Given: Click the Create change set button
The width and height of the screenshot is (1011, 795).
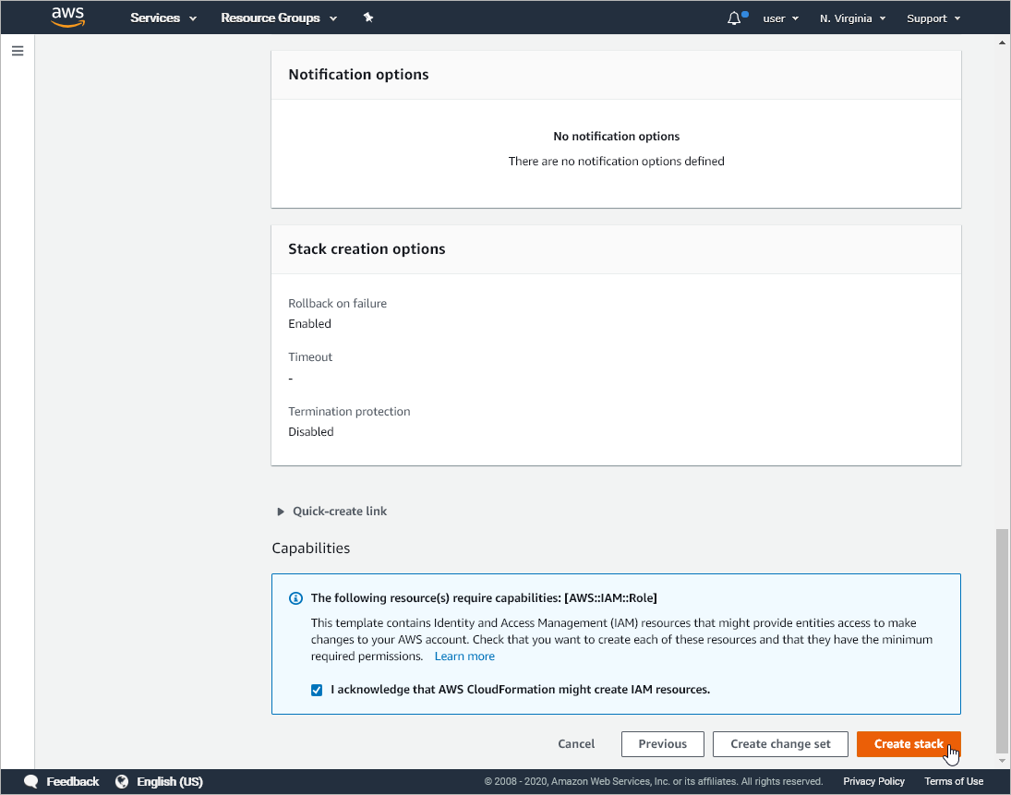Looking at the screenshot, I should click(x=780, y=744).
